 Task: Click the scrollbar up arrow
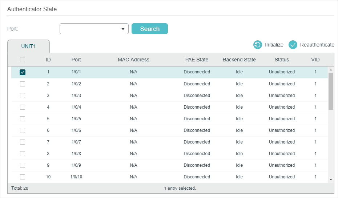click(x=331, y=70)
